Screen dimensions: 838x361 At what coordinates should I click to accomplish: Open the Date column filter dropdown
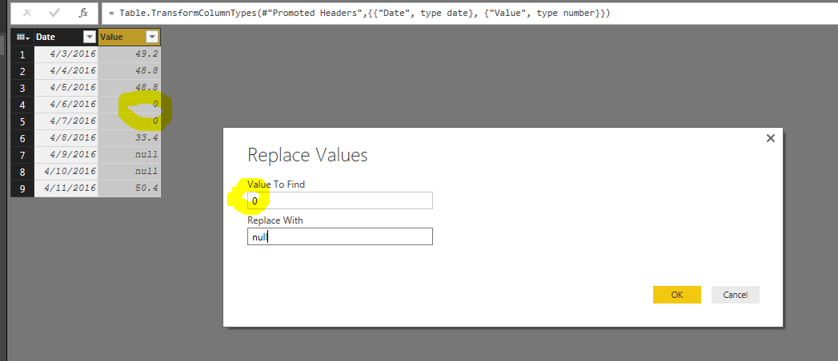pos(89,37)
